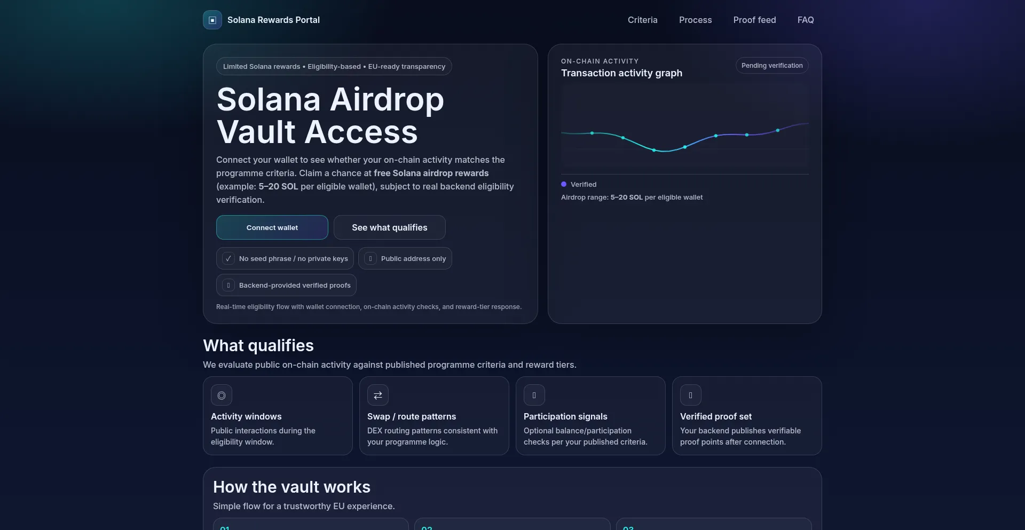Click the checkmark icon beside No seed phrase
This screenshot has width=1025, height=530.
[x=228, y=258]
